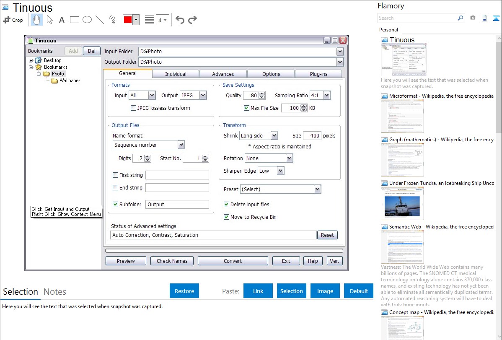Open the Name format dropdown
The image size is (502, 340).
(181, 145)
